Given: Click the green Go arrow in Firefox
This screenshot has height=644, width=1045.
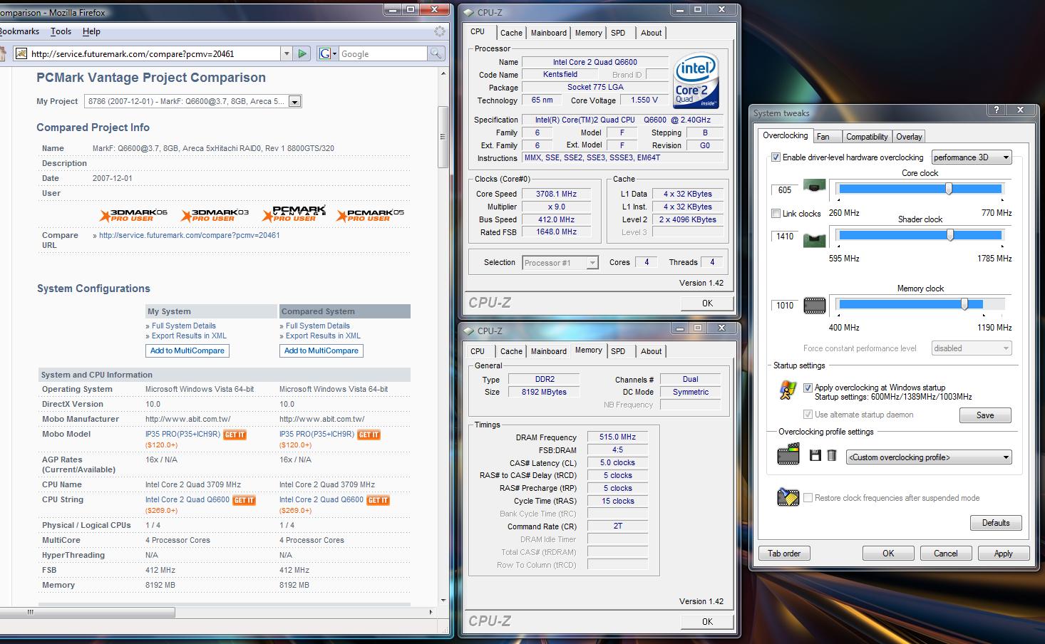Looking at the screenshot, I should pos(302,53).
